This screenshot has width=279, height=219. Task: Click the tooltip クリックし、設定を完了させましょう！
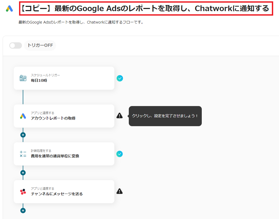click(x=165, y=116)
